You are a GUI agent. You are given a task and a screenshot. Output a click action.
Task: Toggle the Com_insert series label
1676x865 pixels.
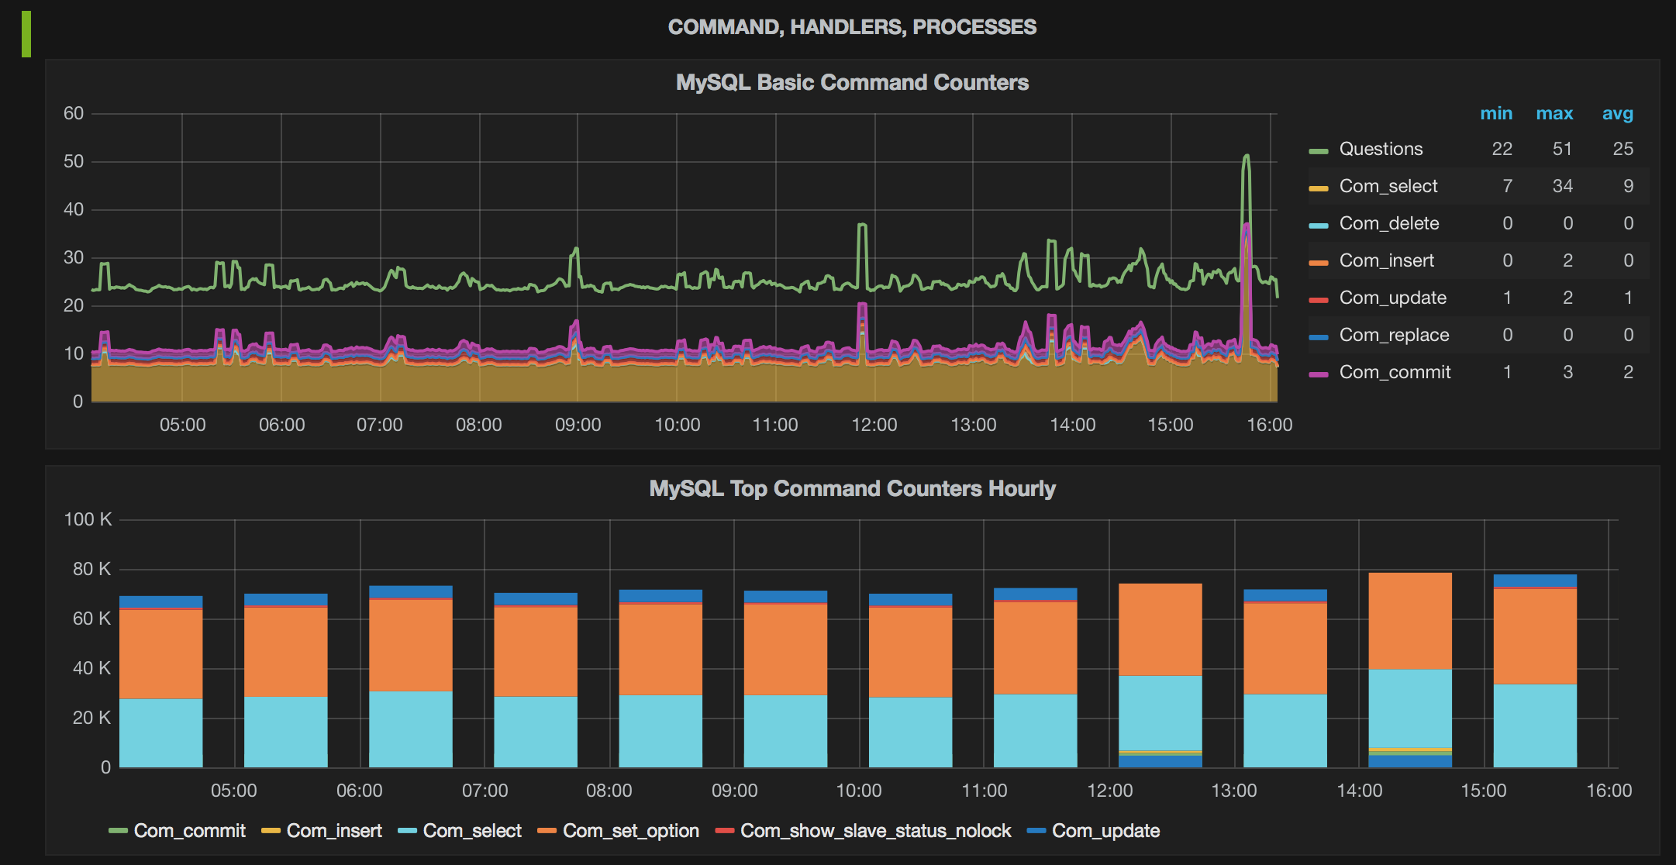click(1386, 260)
